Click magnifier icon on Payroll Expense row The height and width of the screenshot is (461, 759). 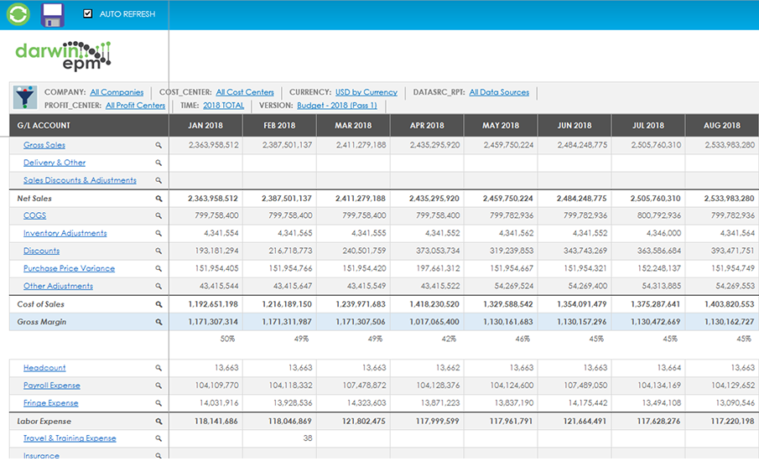pyautogui.click(x=159, y=386)
